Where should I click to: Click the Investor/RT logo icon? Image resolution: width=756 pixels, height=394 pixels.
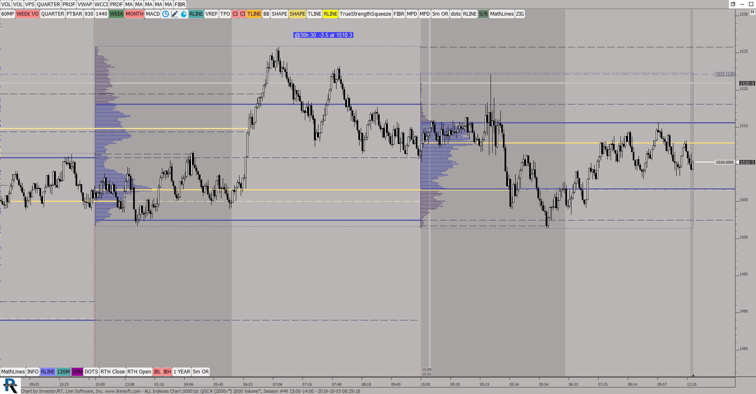click(10, 386)
